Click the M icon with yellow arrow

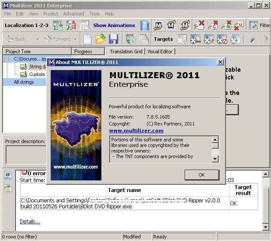[171, 25]
